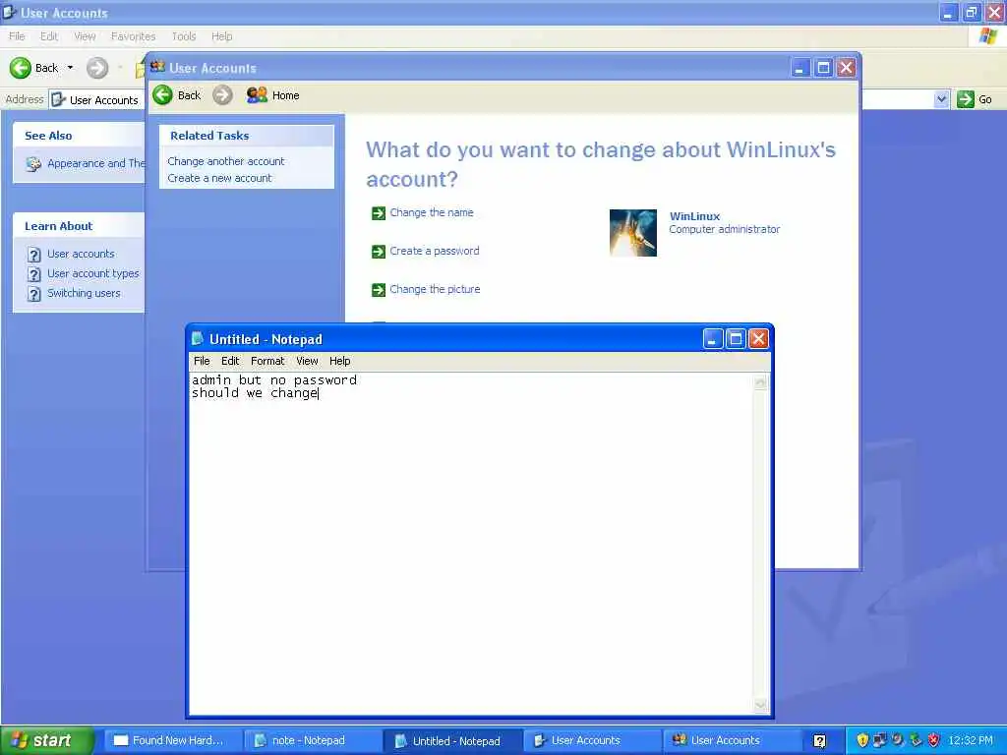The height and width of the screenshot is (755, 1007).
Task: Switch to Untitled - Notepad taskbar button
Action: pyautogui.click(x=452, y=740)
